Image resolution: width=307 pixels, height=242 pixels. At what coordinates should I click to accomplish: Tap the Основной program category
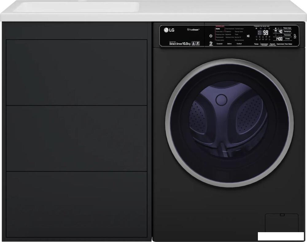220,44
